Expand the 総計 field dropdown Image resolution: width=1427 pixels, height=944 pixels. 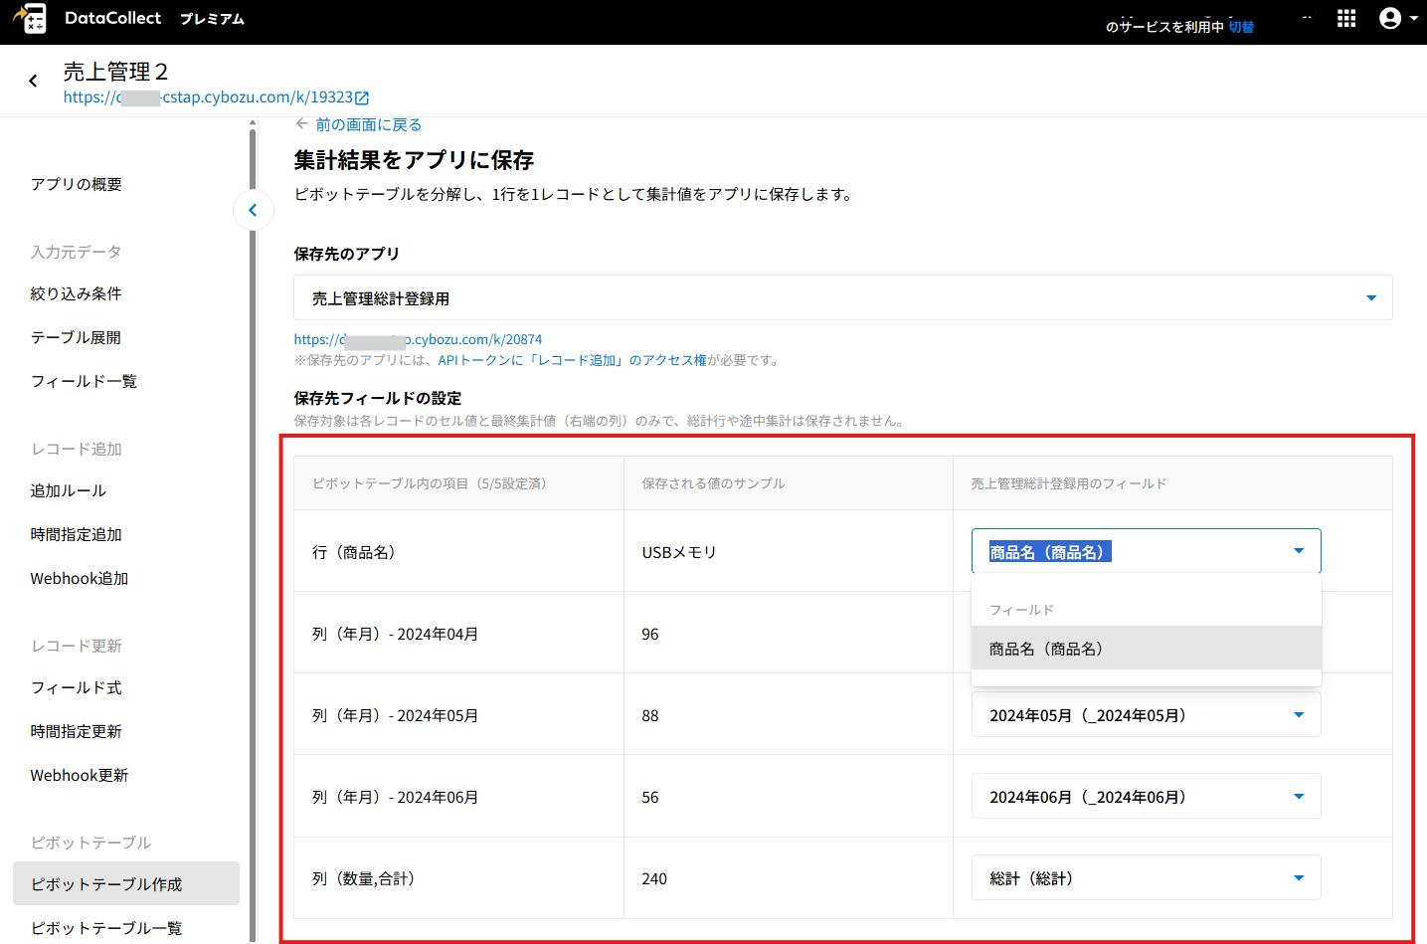point(1298,878)
